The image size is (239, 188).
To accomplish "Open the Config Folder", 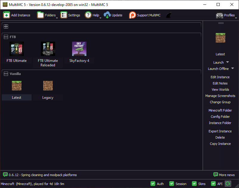I will pyautogui.click(x=220, y=117).
